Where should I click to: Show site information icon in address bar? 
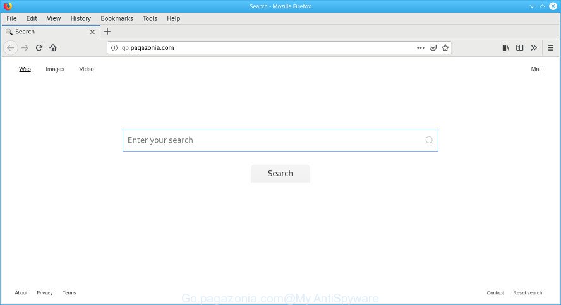click(114, 48)
